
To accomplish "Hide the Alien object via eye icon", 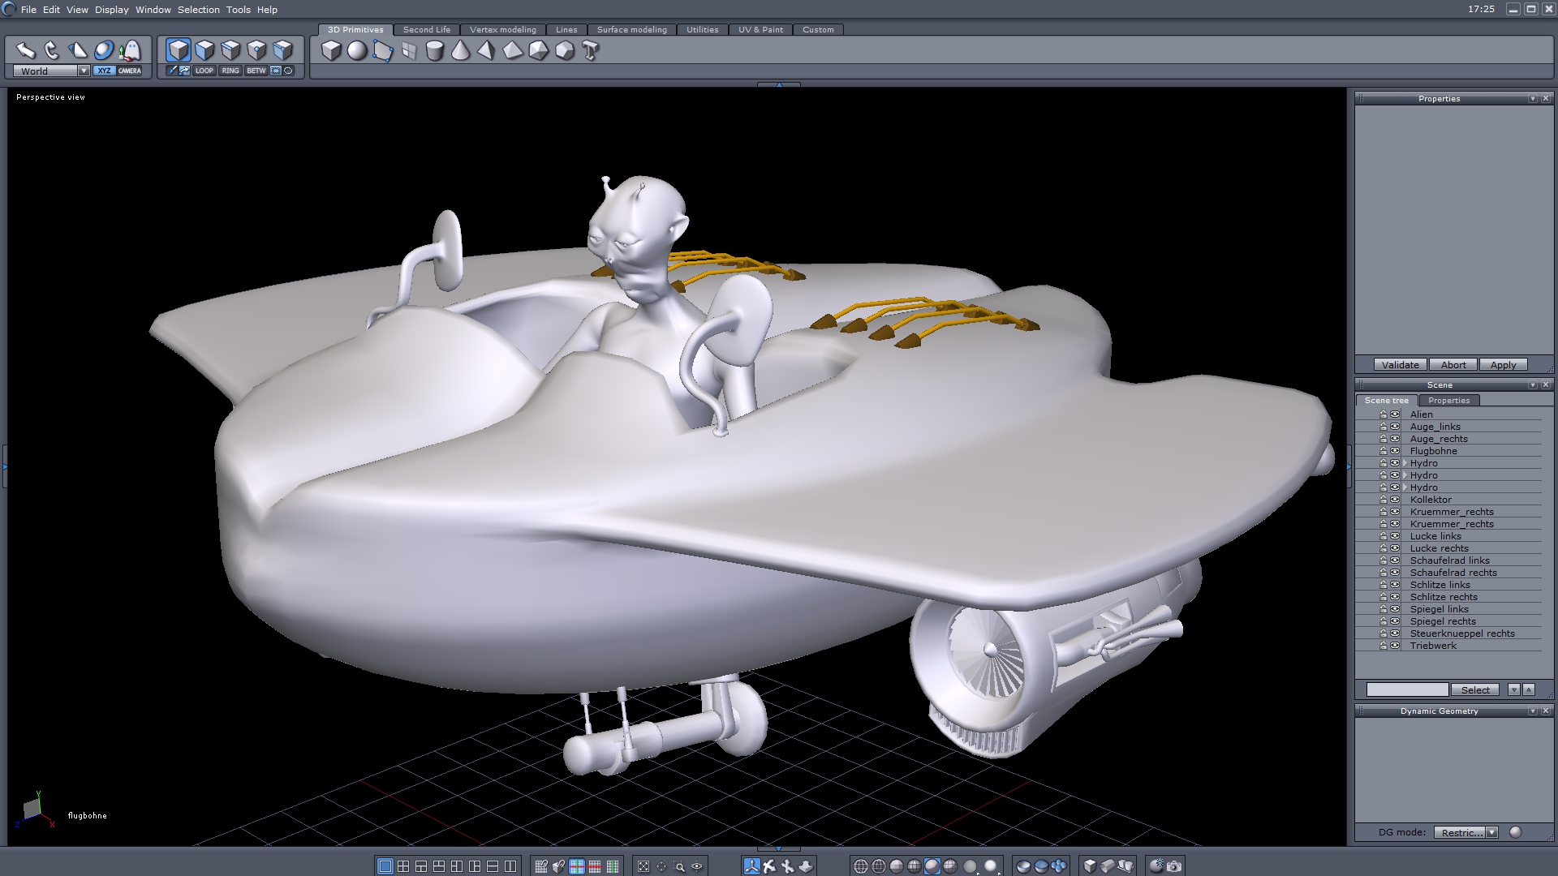I will (1395, 414).
